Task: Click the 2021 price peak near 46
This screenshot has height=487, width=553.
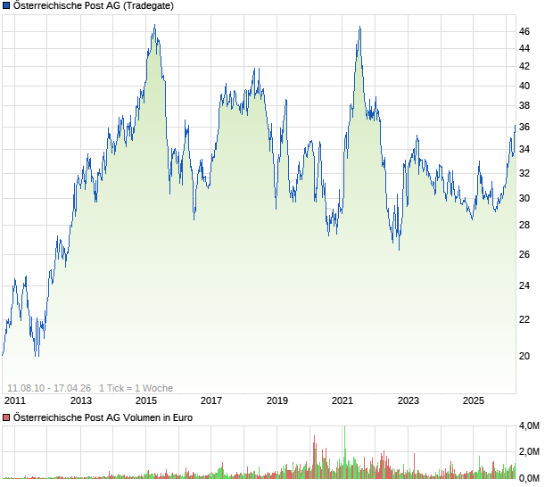Action: (x=359, y=27)
